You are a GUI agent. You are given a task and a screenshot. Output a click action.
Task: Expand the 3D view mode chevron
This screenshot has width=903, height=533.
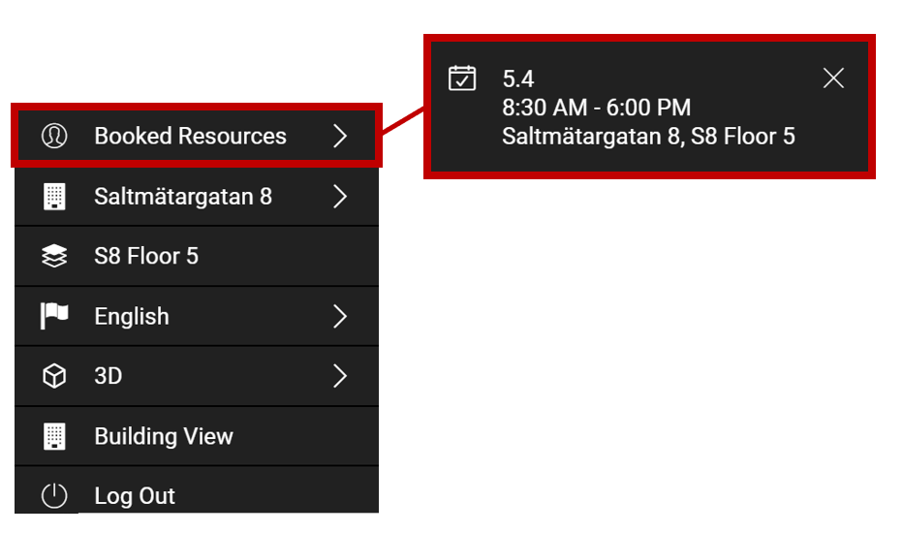click(x=340, y=376)
